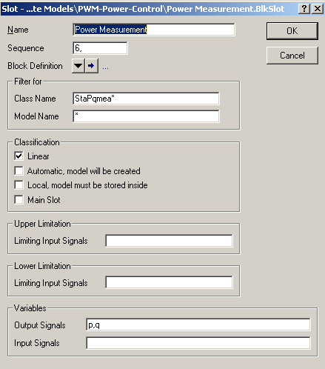
Task: Close the Slot dialog window
Action: (x=318, y=9)
